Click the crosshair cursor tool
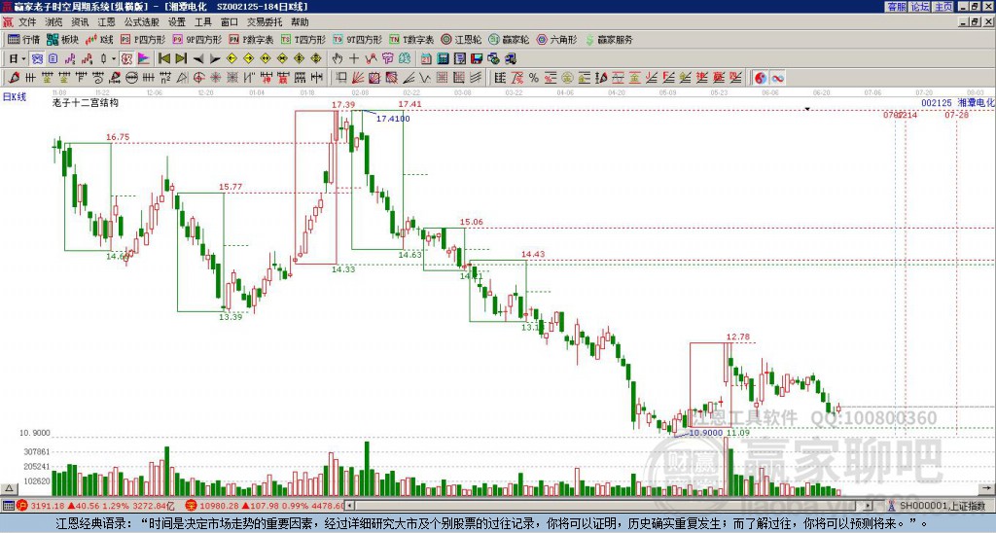This screenshot has height=533, width=996. 354,58
